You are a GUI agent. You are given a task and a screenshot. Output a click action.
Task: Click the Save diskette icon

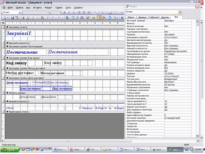point(12,18)
